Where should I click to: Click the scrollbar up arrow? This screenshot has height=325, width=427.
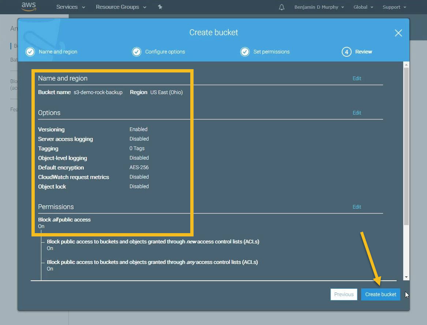click(x=406, y=64)
